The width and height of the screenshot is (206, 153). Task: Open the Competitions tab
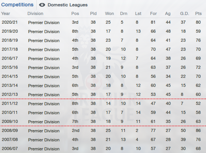(17, 5)
